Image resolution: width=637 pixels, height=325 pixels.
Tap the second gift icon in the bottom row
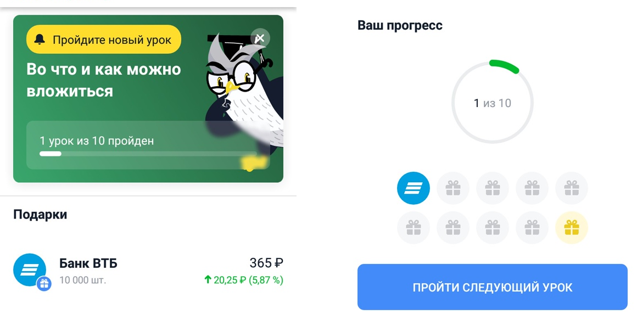(x=452, y=227)
